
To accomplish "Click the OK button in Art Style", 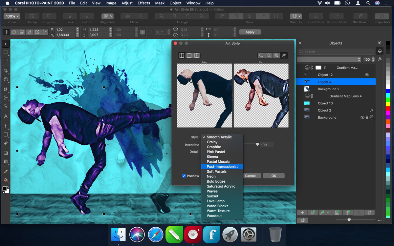I will point(274,176).
